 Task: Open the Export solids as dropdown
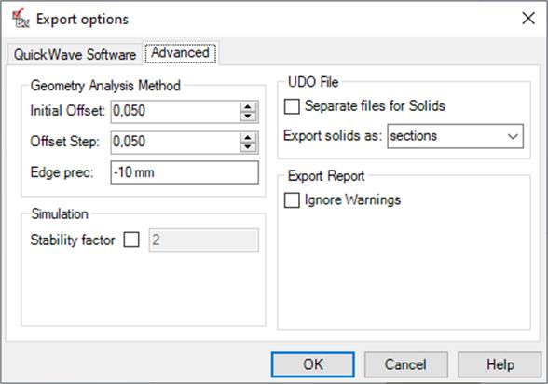point(456,136)
